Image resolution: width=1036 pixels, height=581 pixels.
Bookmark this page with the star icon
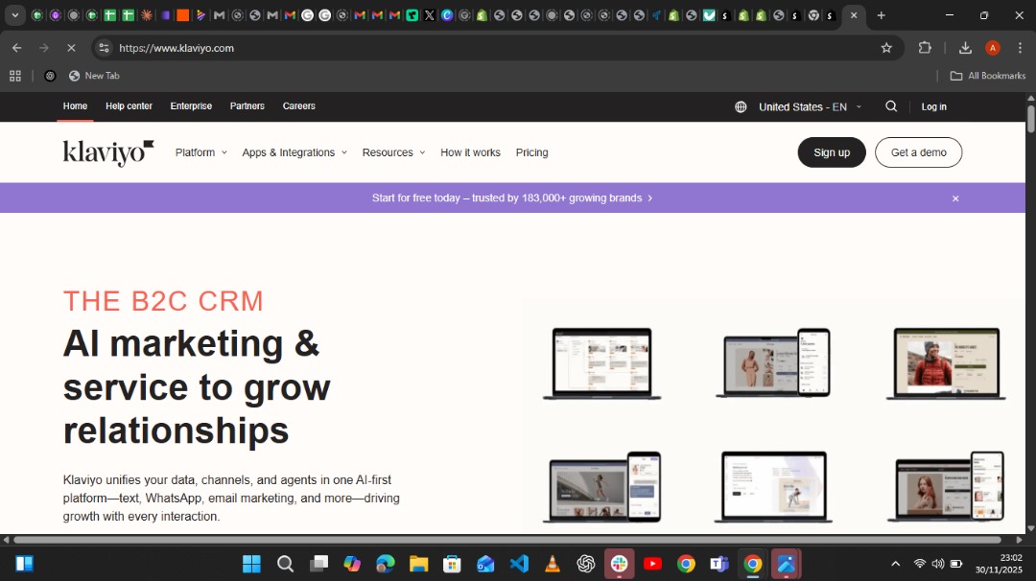(886, 48)
